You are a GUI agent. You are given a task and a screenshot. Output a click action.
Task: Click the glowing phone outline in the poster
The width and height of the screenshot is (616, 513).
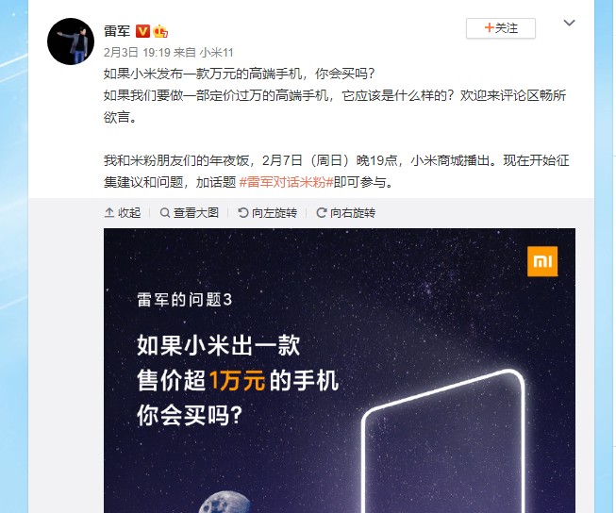[443, 440]
